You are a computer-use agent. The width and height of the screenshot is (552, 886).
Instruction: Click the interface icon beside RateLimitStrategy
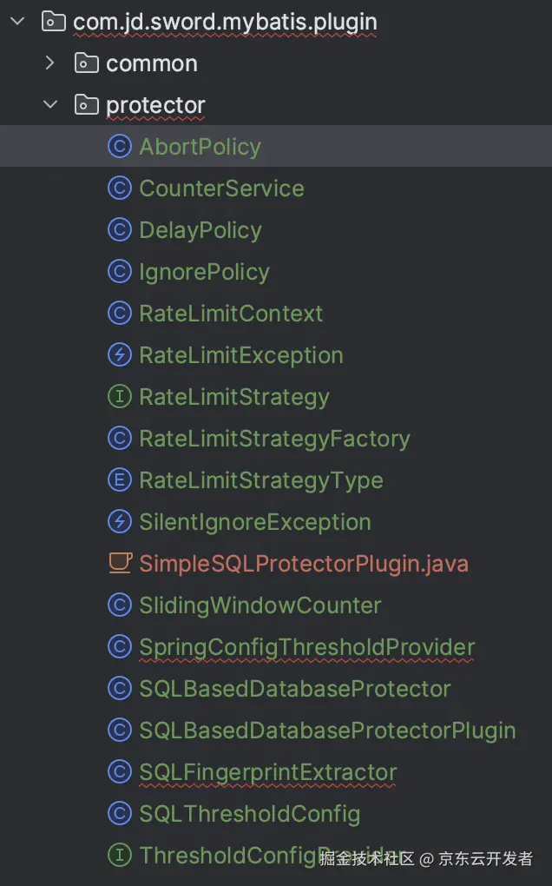pos(119,397)
